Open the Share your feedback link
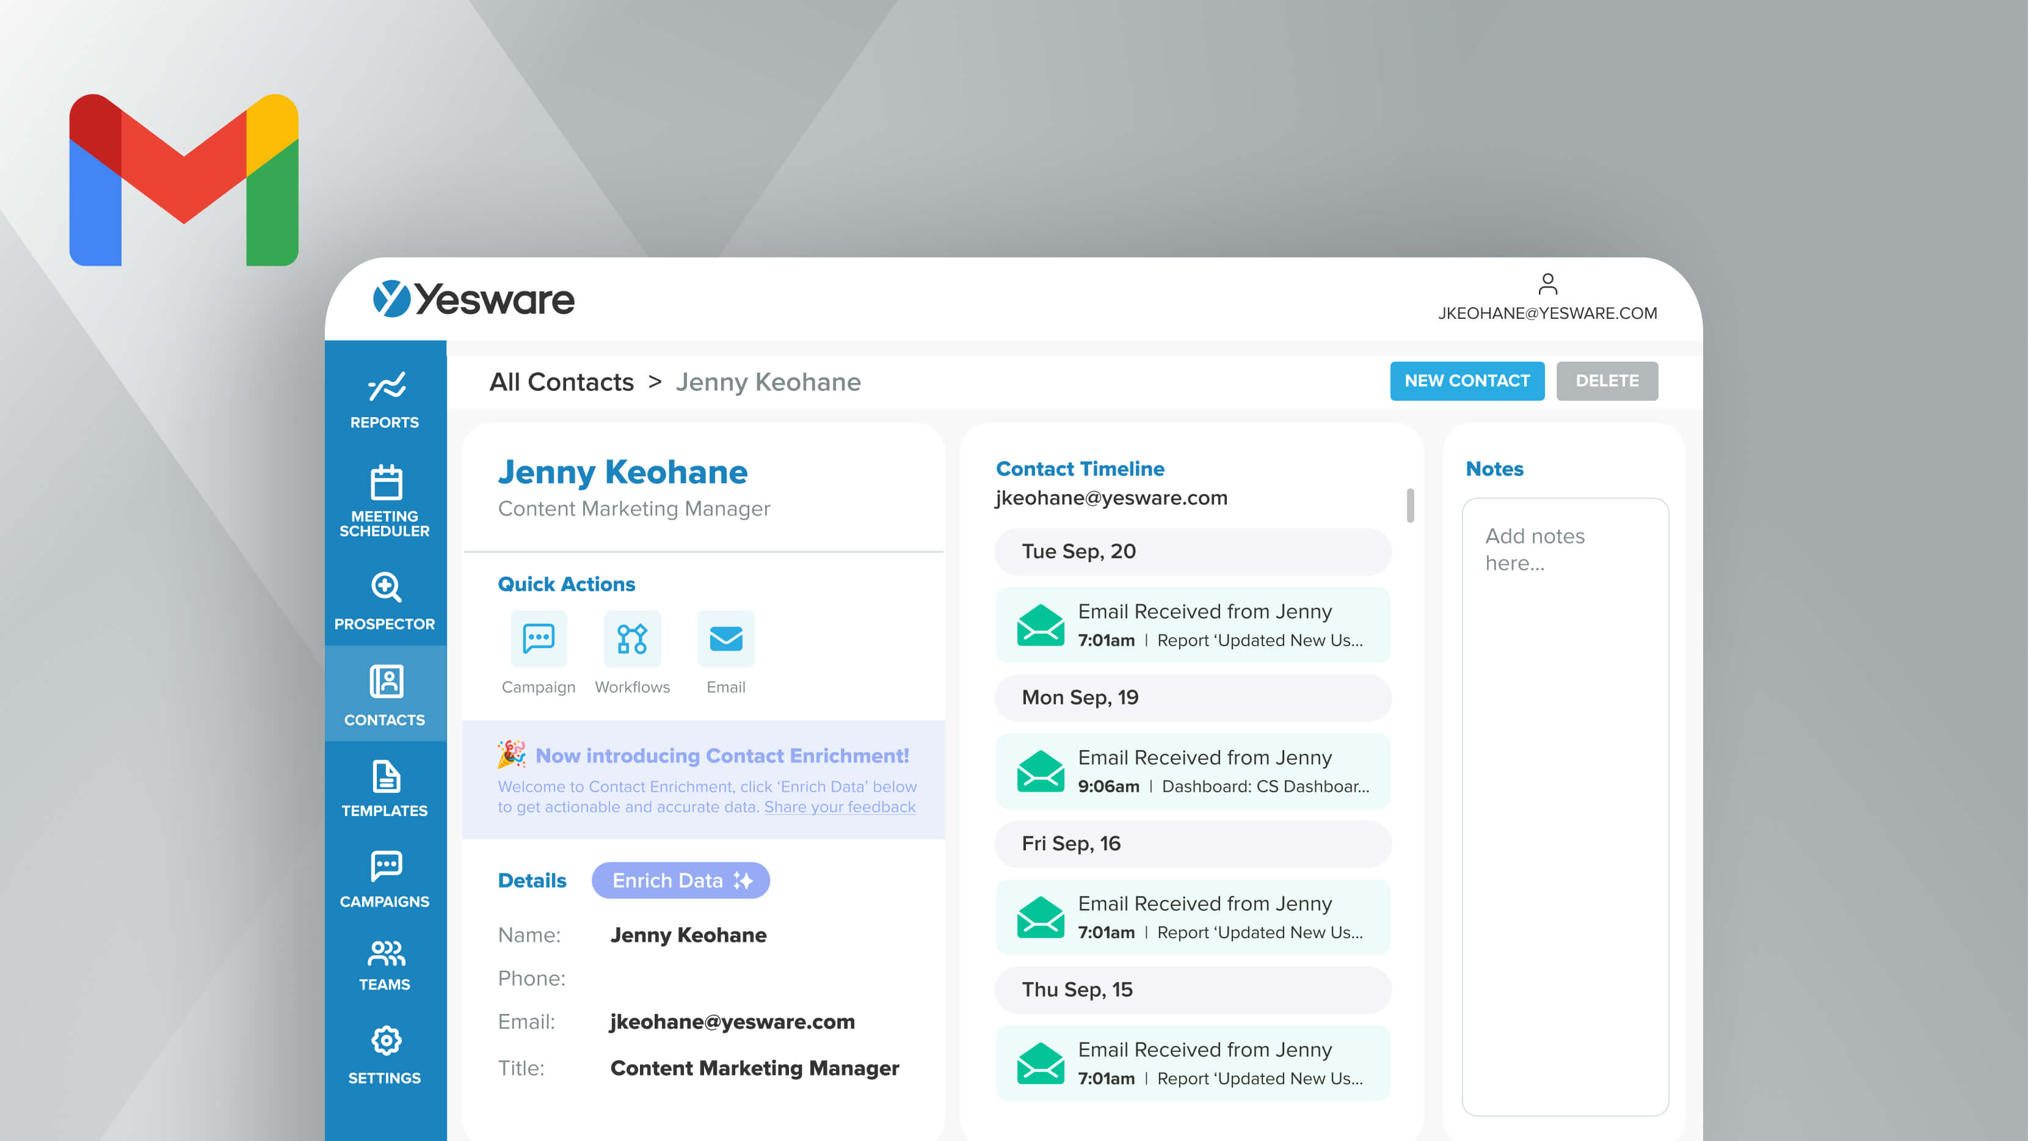The image size is (2028, 1141). click(x=838, y=806)
